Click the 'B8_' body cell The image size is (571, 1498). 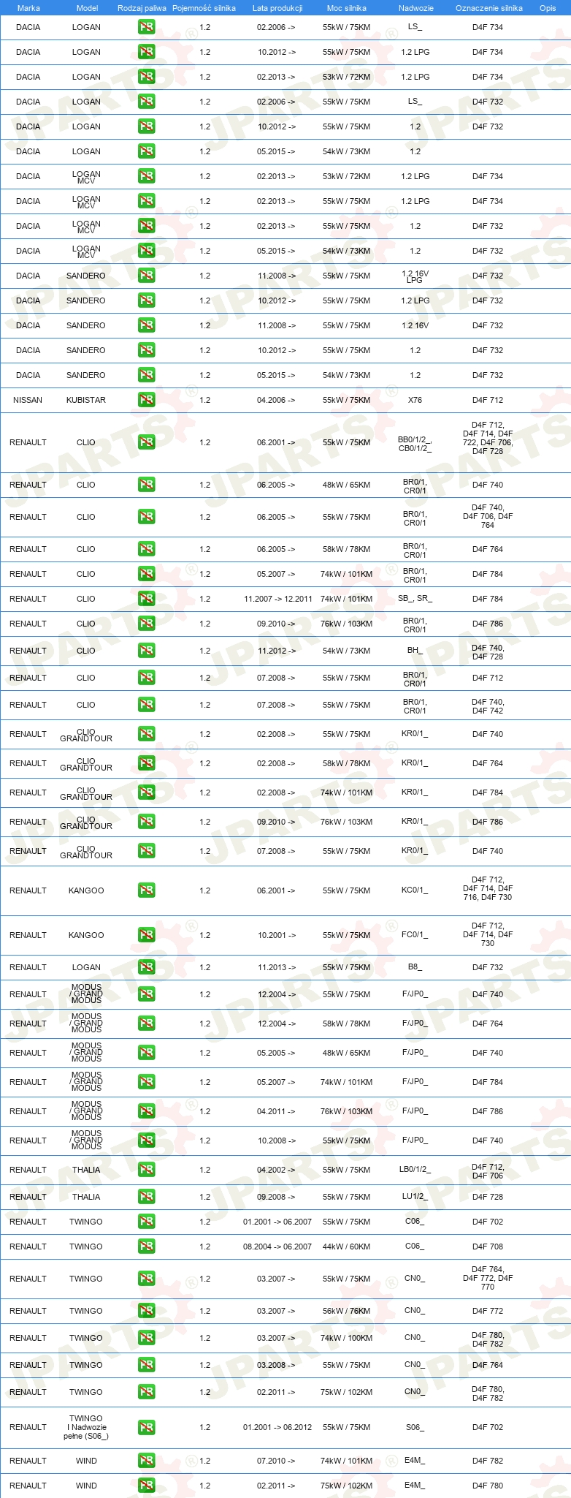(x=415, y=967)
